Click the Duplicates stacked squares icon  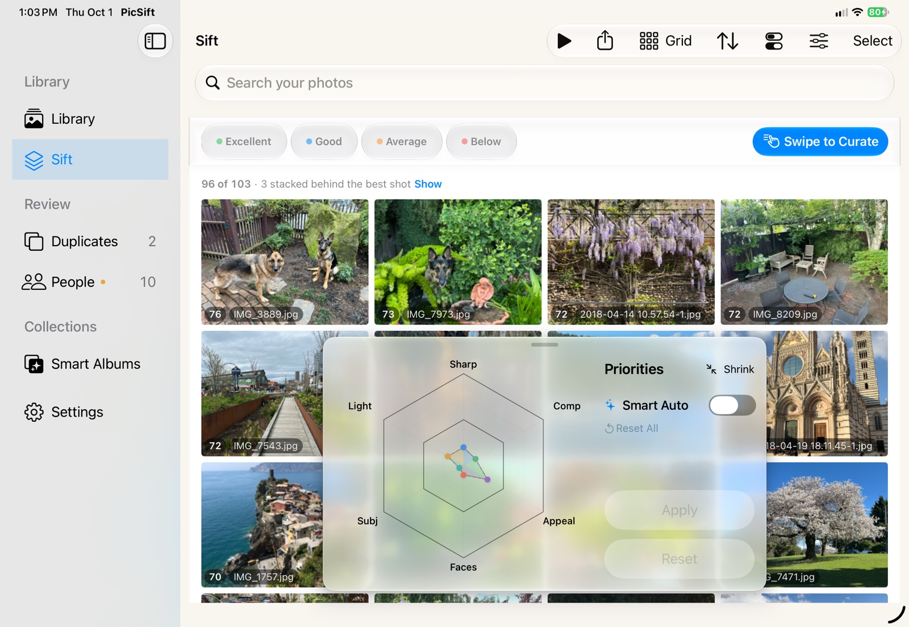(x=34, y=242)
